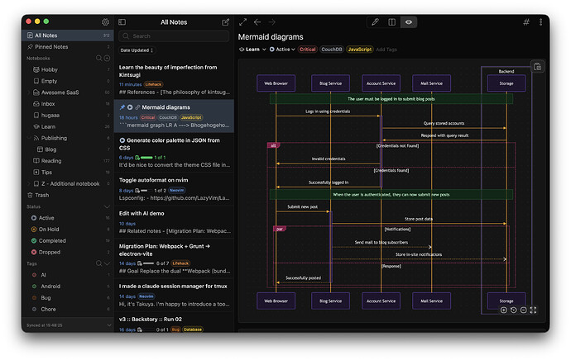The width and height of the screenshot is (571, 360).
Task: Go back with the left arrow
Action: click(x=257, y=22)
